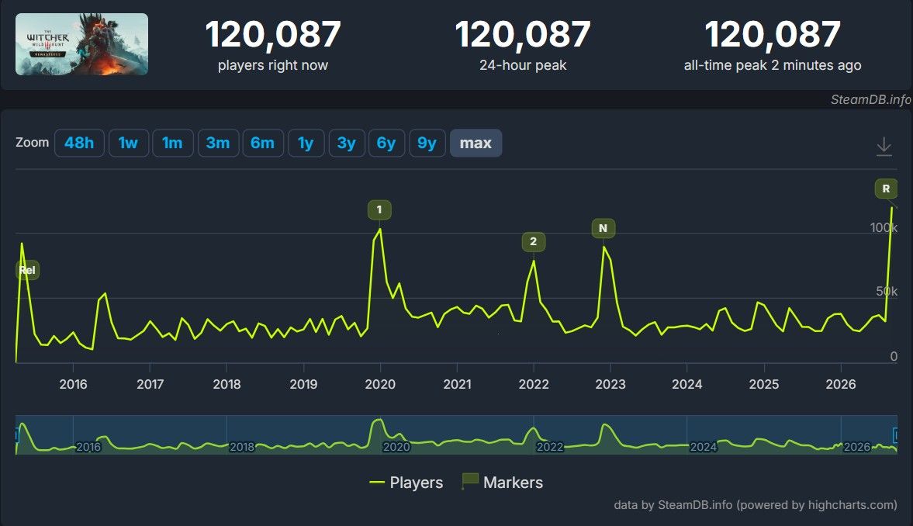Set zoom to 48h
Screen dimensions: 913x526
click(x=79, y=143)
